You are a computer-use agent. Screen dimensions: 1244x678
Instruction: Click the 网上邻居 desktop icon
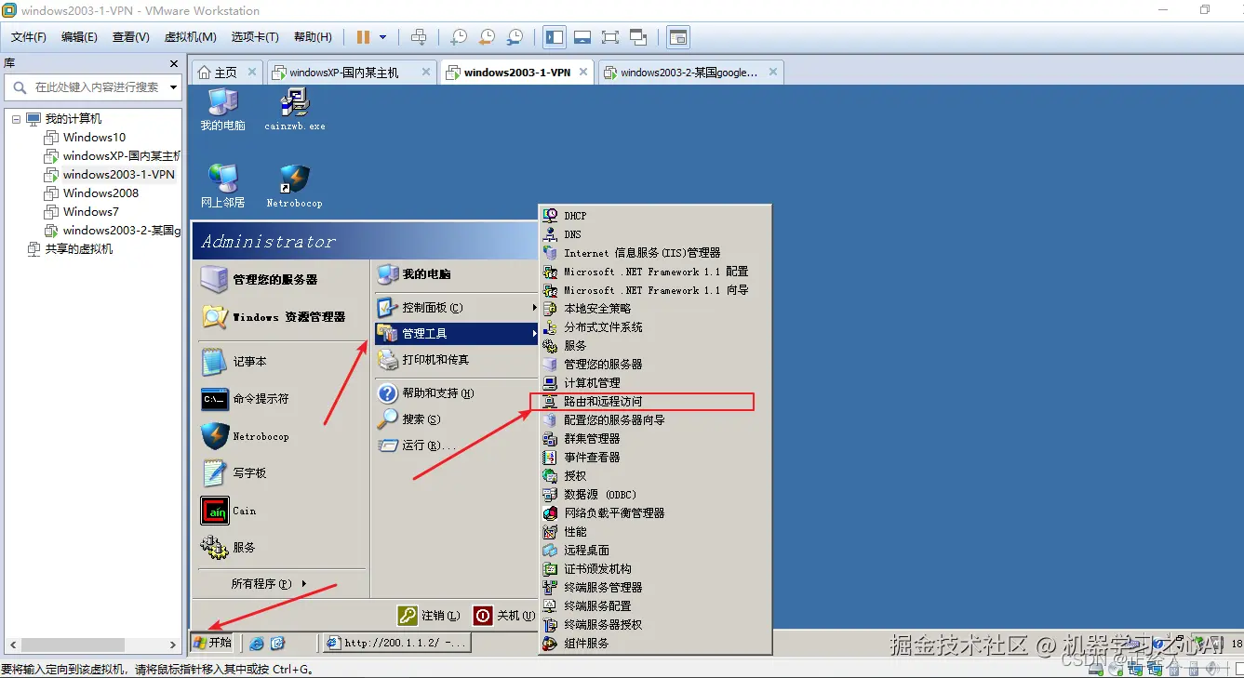pyautogui.click(x=222, y=185)
